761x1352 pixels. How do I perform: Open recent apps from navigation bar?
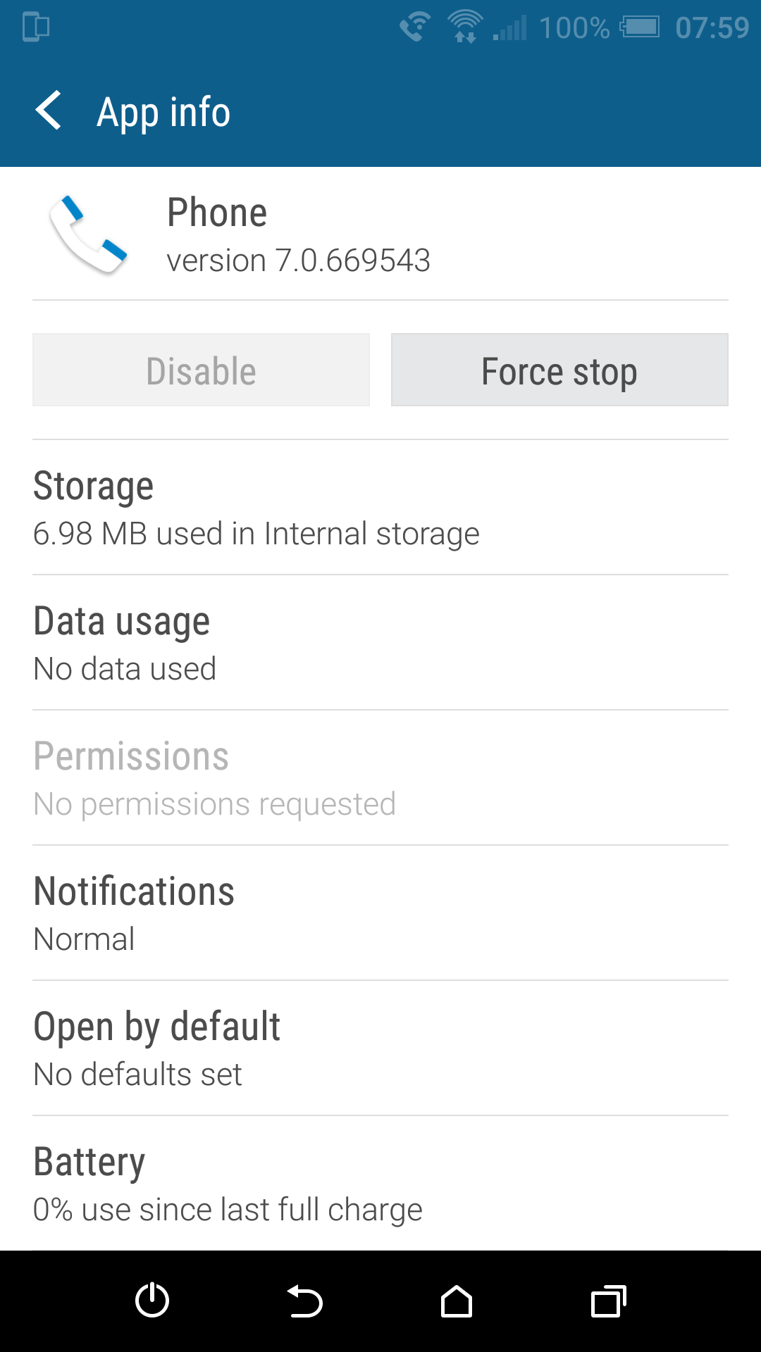coord(608,1301)
